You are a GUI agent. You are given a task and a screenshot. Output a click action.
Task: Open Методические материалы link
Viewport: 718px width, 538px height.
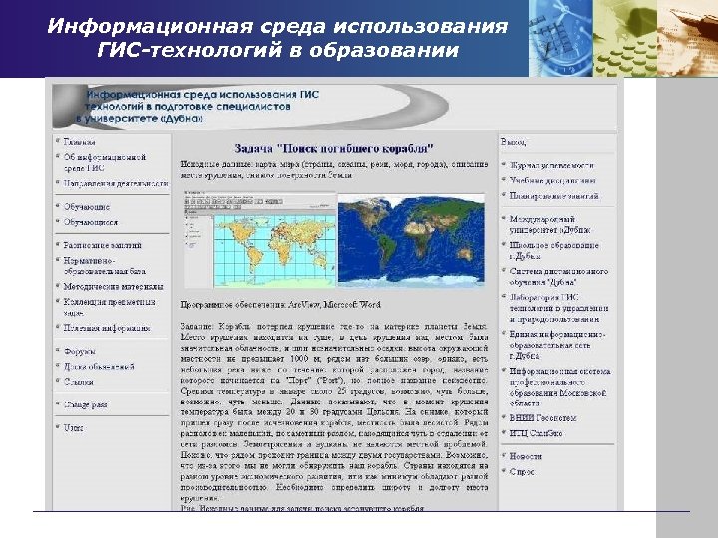[113, 286]
